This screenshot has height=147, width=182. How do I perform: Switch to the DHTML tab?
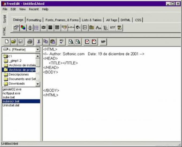click(126, 20)
